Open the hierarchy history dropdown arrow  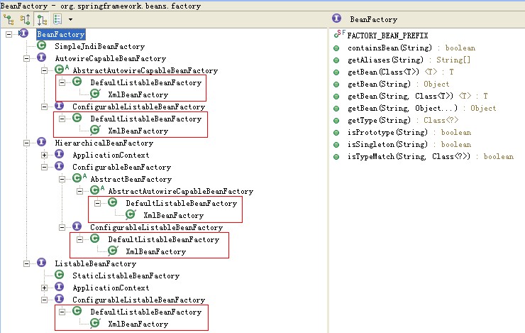(x=70, y=19)
